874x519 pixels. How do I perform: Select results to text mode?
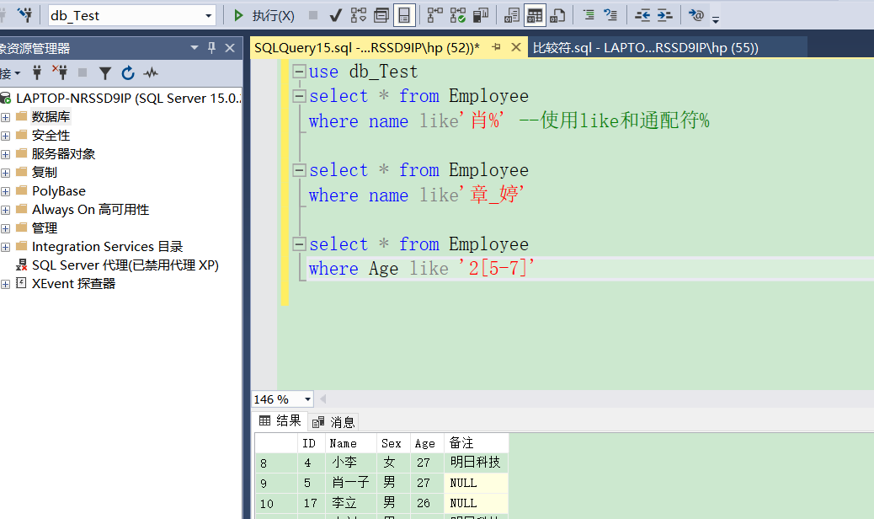tap(512, 16)
